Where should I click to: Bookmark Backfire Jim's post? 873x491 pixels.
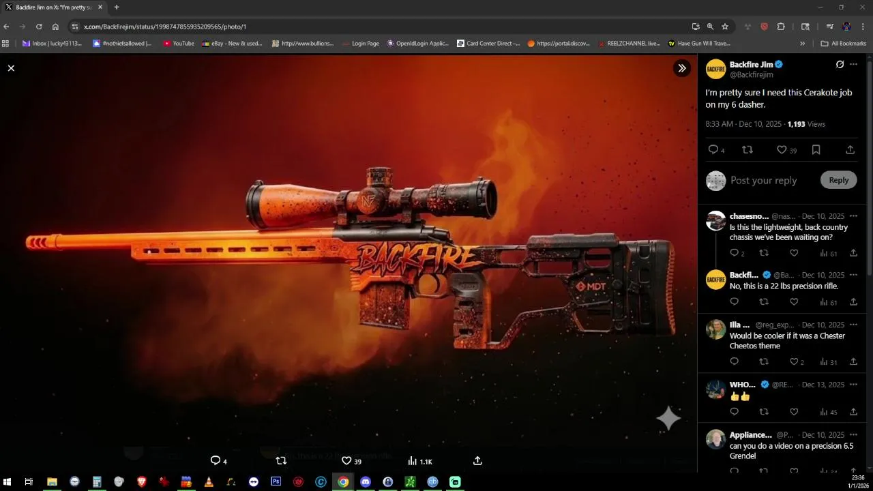coord(816,149)
